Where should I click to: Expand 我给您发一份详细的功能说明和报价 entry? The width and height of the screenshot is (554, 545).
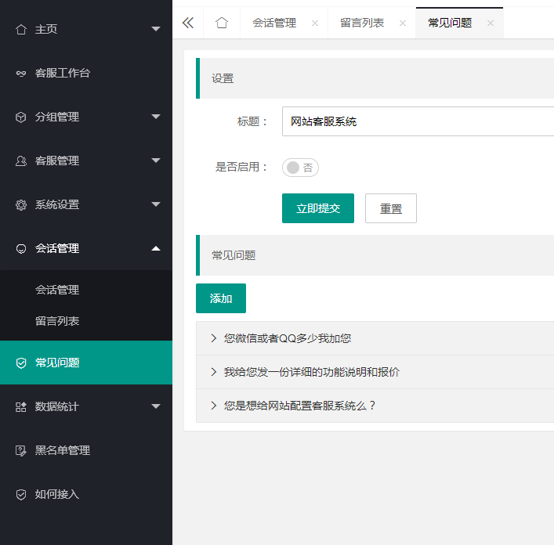[x=311, y=372]
